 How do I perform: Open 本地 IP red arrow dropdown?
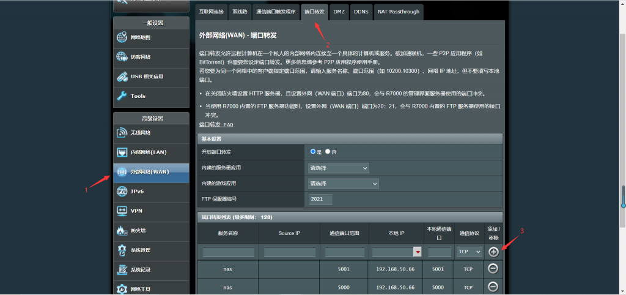click(x=418, y=252)
